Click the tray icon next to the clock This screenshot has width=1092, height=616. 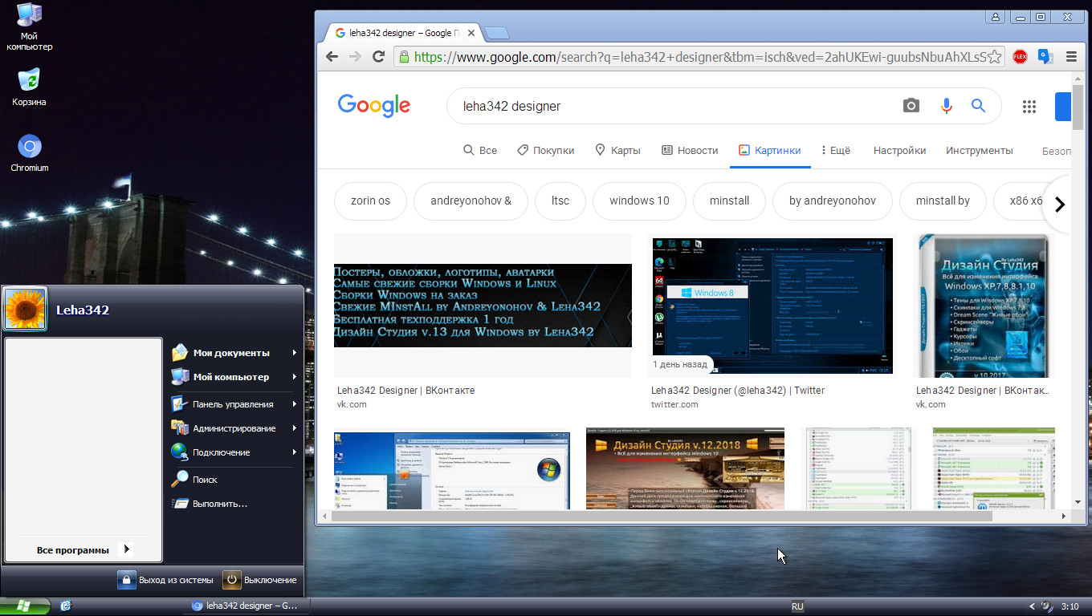[x=1047, y=606]
